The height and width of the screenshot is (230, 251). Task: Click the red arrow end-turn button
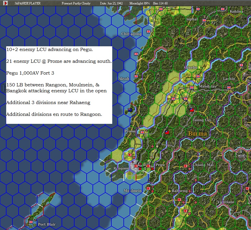(6, 3)
